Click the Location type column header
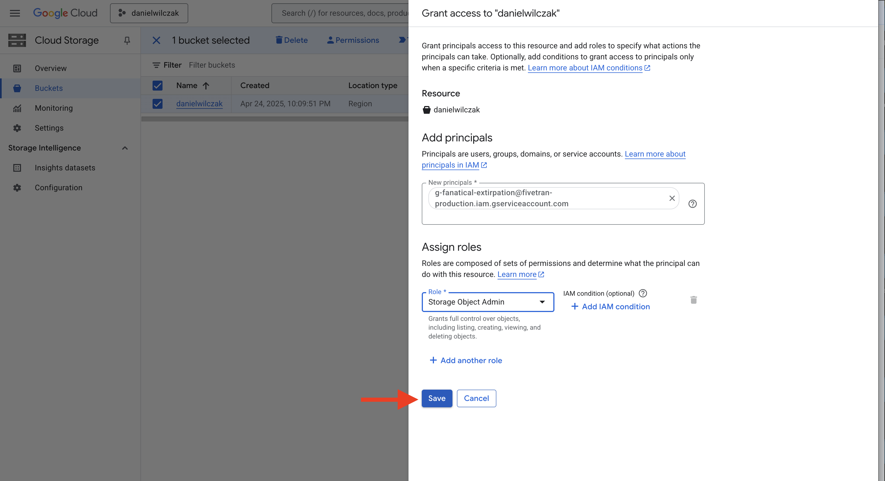 pyautogui.click(x=373, y=86)
